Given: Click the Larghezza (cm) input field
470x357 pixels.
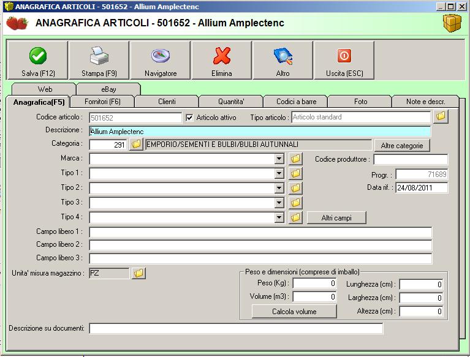Looking at the screenshot, I should (421, 298).
